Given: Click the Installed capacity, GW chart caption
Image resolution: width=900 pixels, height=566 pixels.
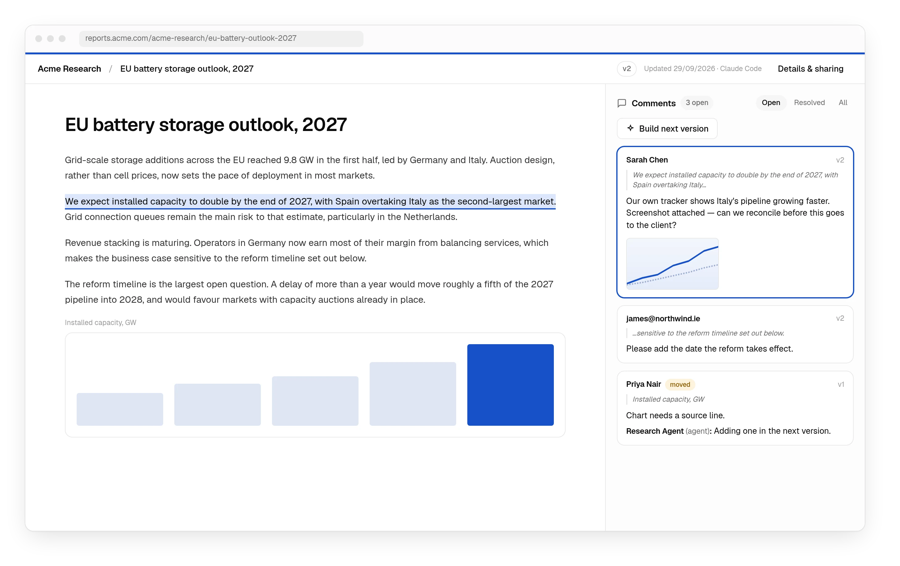Looking at the screenshot, I should 100,323.
